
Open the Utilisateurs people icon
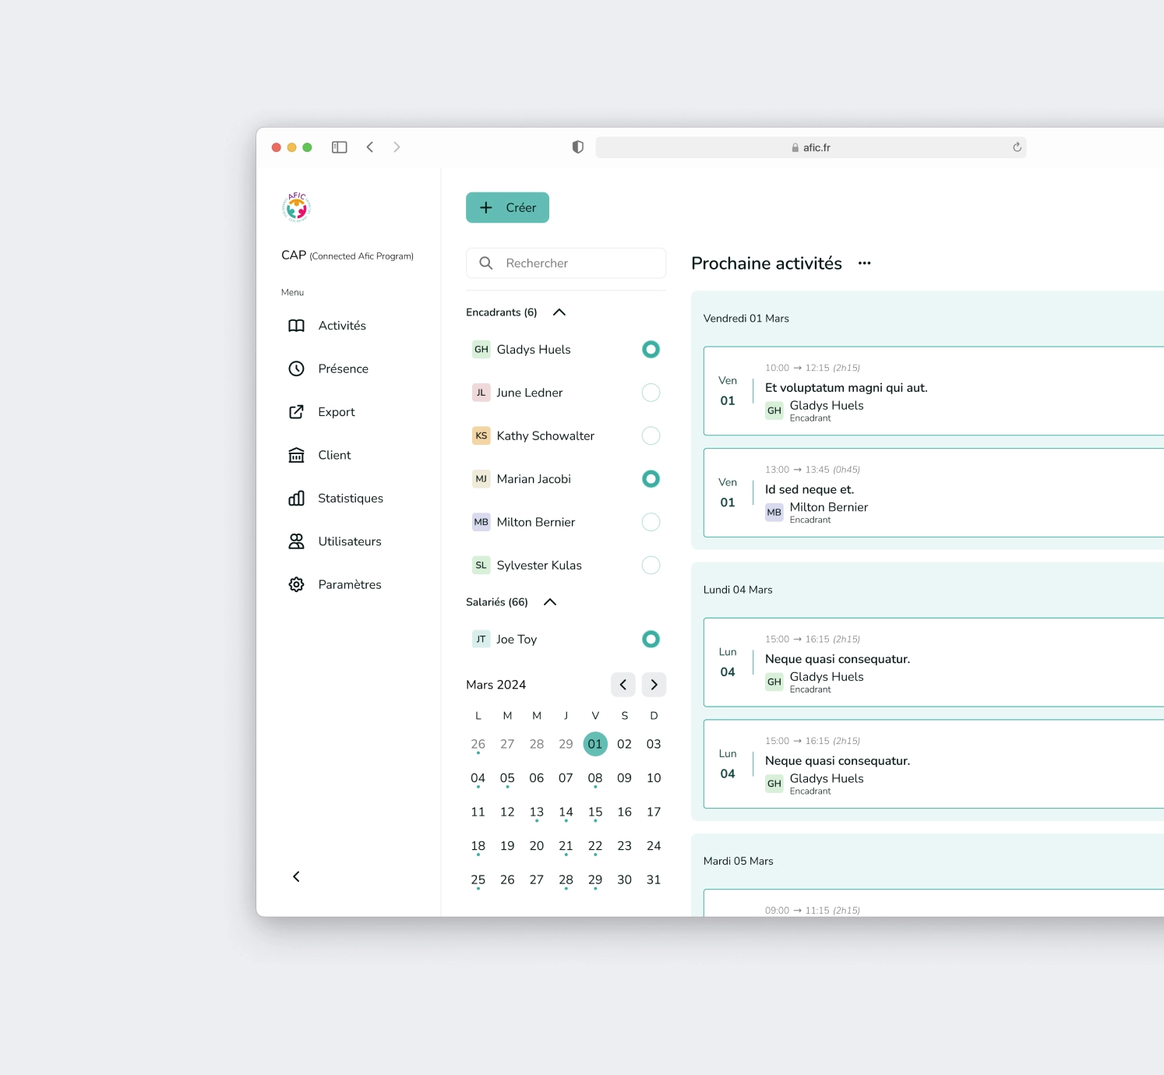[296, 541]
